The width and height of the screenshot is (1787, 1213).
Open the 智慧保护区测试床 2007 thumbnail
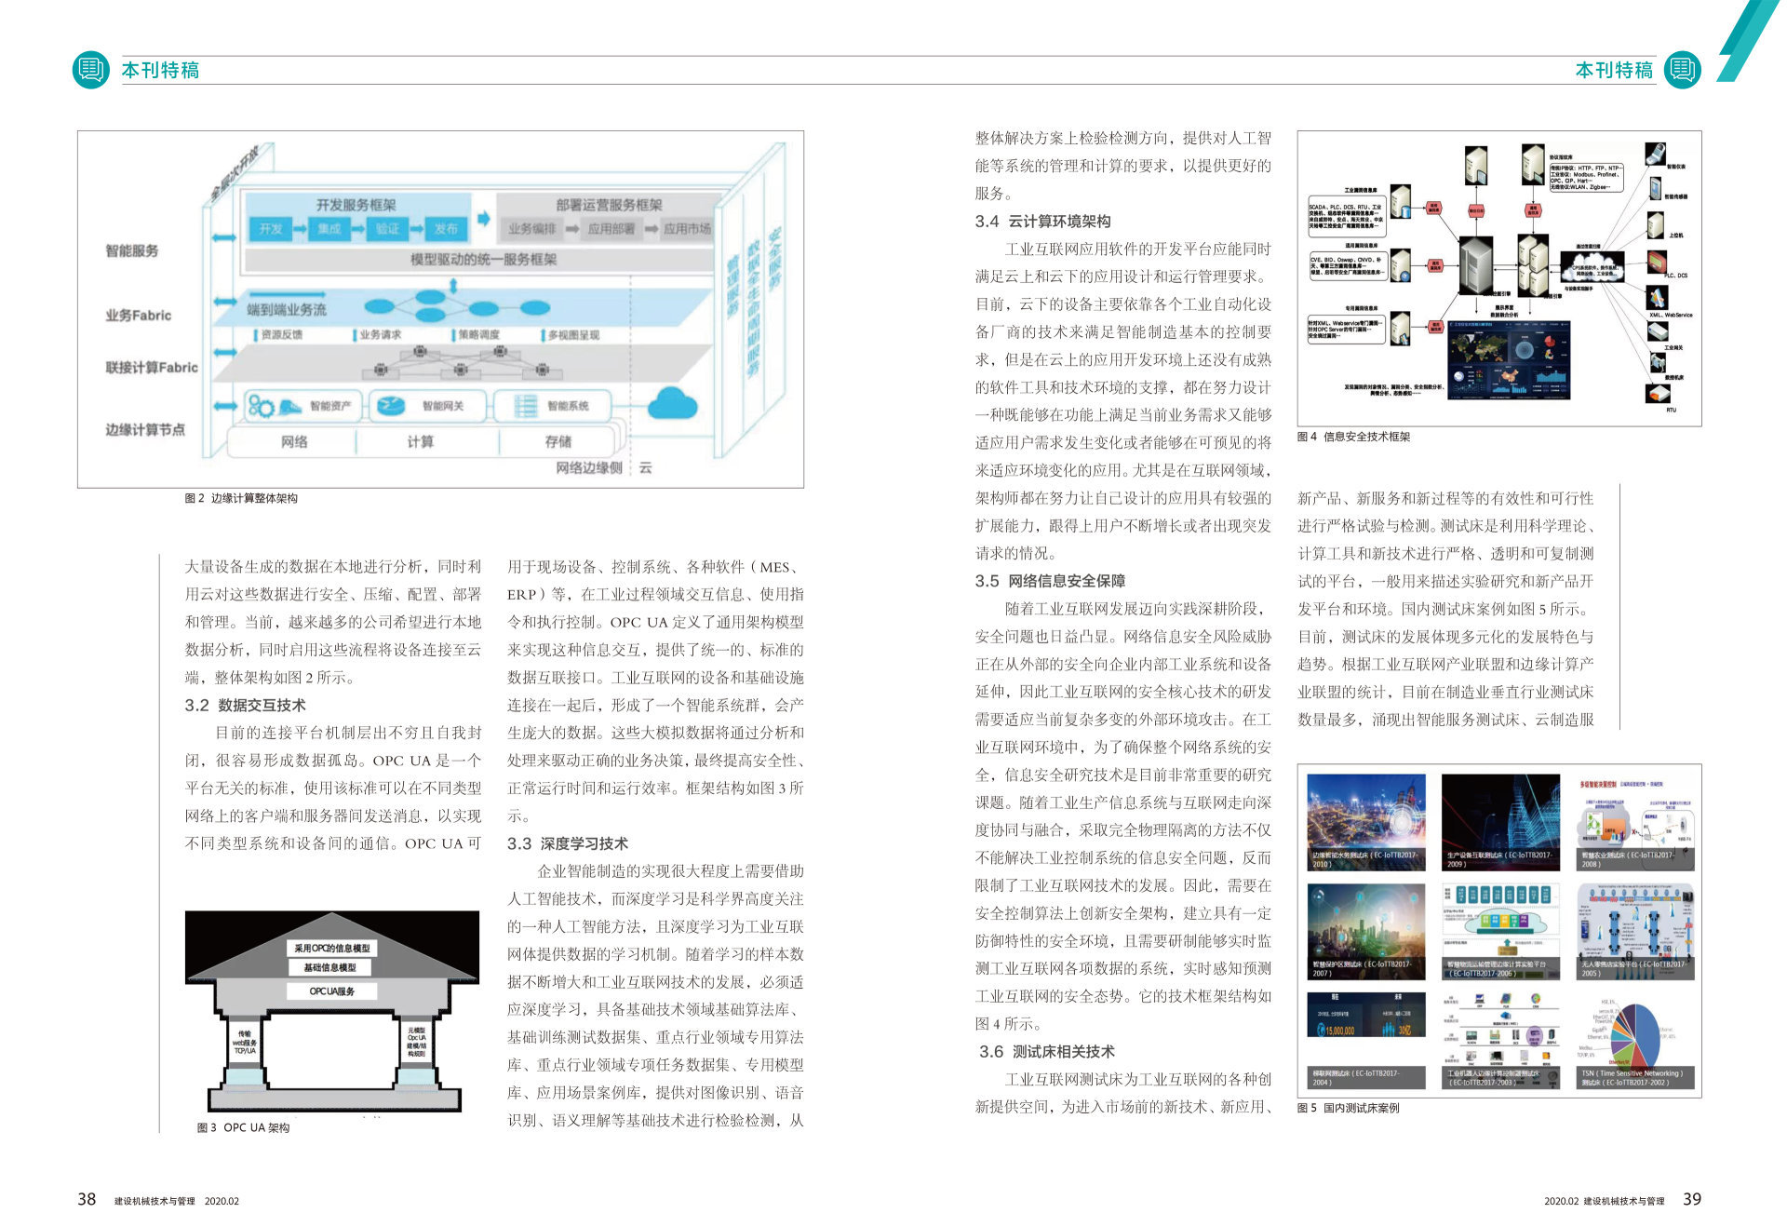click(1365, 931)
